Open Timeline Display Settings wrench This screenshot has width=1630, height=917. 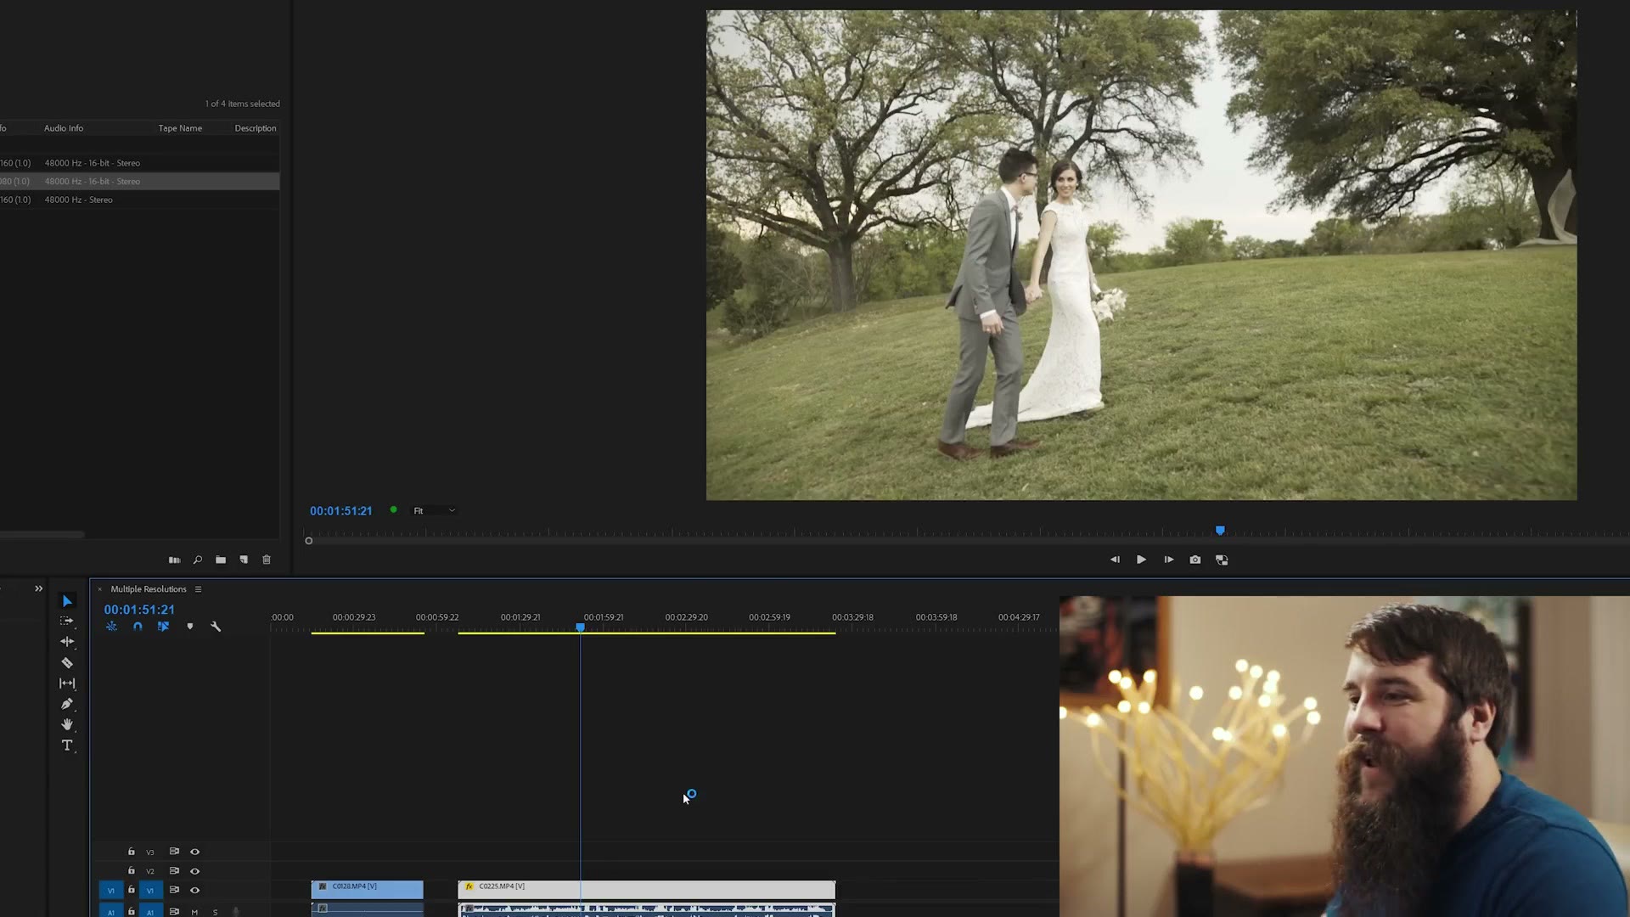[216, 627]
